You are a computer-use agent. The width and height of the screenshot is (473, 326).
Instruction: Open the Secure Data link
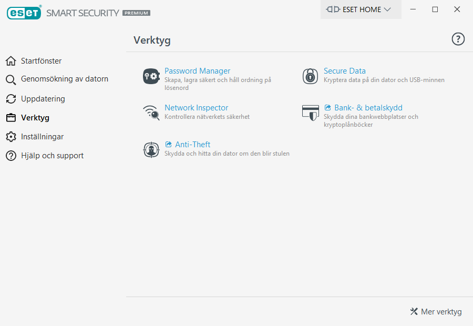tap(344, 71)
